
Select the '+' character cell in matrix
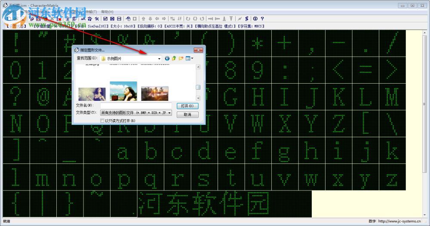coord(285,43)
